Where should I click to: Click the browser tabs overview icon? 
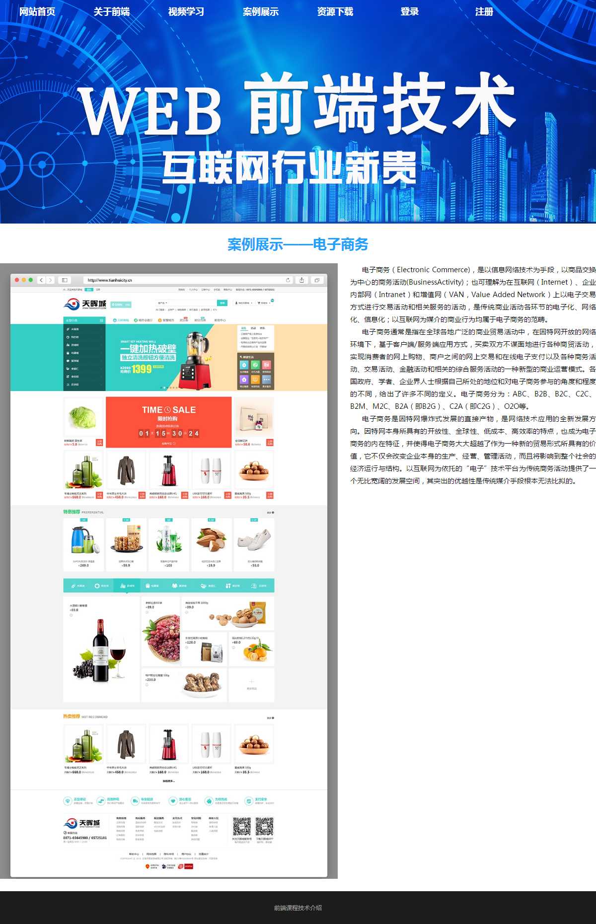(x=316, y=280)
